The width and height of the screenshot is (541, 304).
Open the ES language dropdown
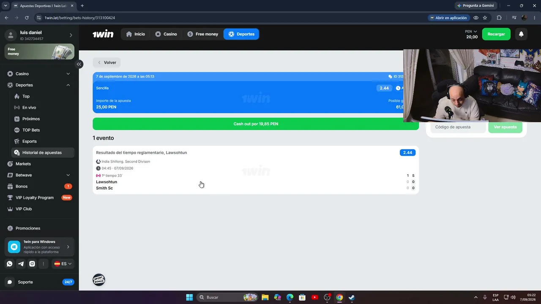pyautogui.click(x=63, y=264)
